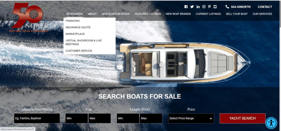
Task: Click the Manufacturer/Model input field
Action: [x=37, y=118]
